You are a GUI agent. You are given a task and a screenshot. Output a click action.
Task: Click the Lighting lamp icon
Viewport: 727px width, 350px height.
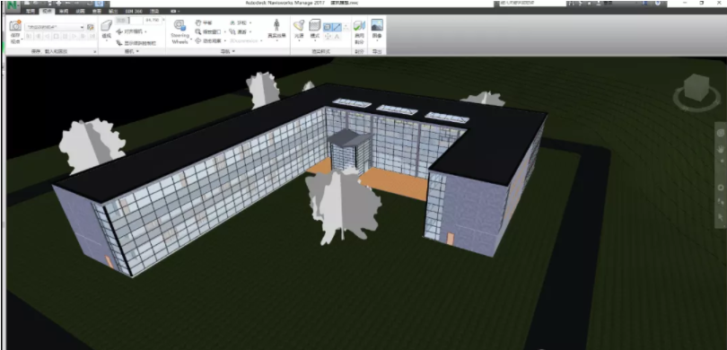298,25
